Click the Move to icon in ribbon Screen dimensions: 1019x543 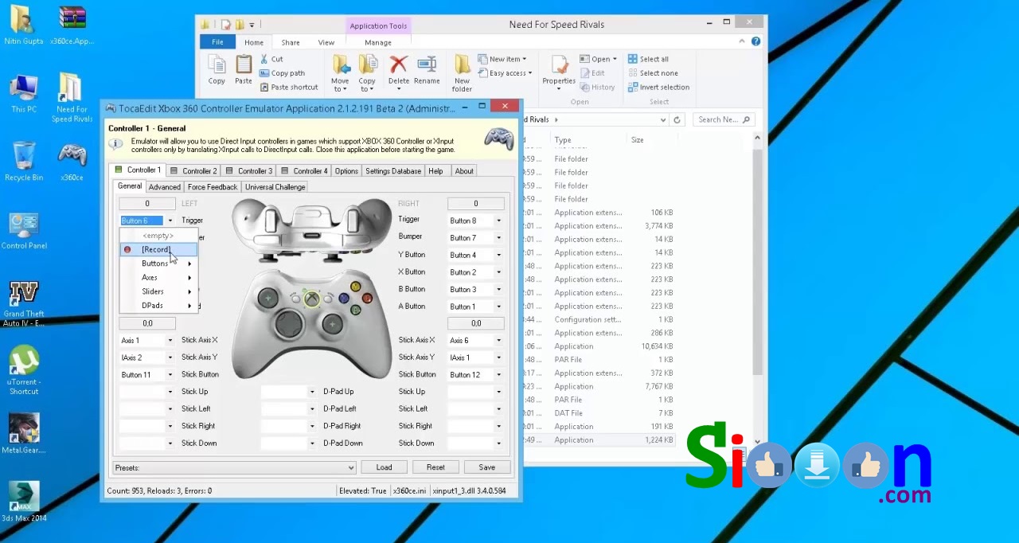point(340,73)
